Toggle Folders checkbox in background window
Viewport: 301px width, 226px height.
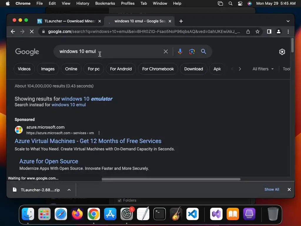[120, 200]
